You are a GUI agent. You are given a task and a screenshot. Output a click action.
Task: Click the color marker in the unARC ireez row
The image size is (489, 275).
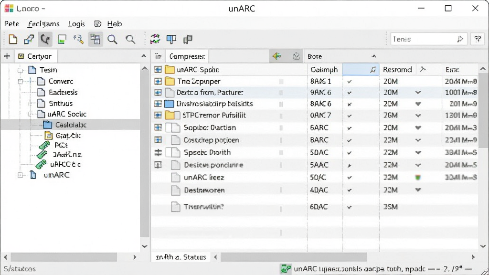(418, 178)
